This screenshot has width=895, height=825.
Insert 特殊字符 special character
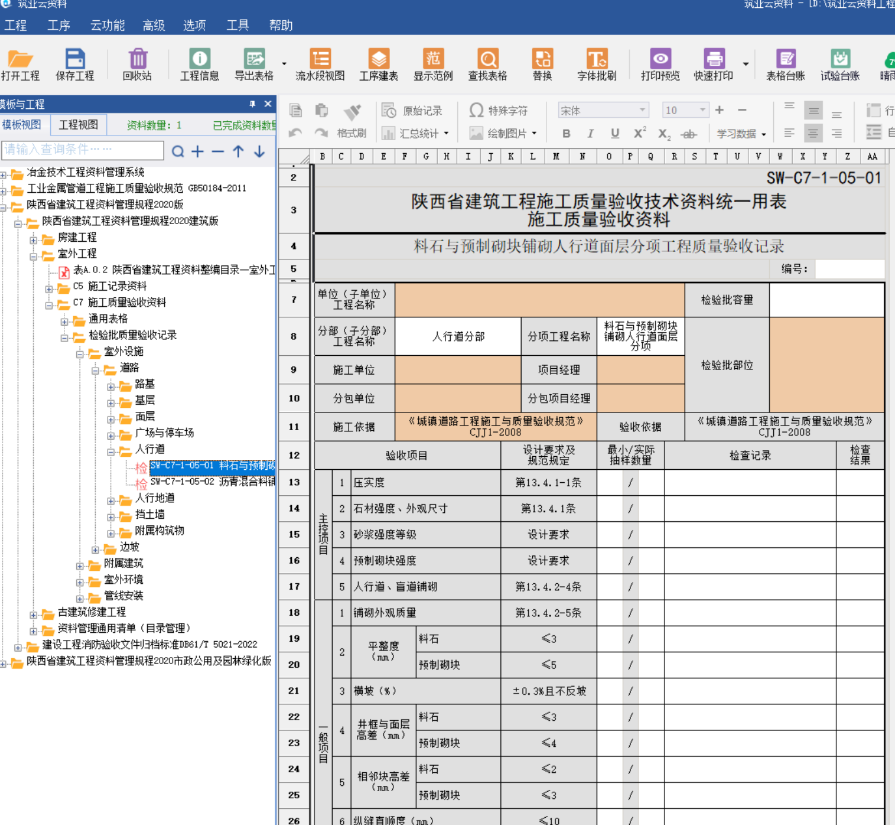499,111
